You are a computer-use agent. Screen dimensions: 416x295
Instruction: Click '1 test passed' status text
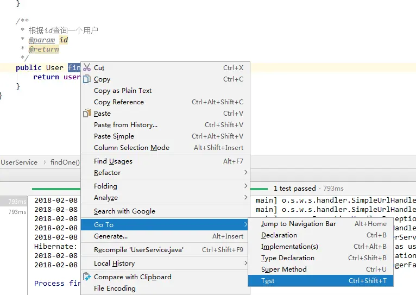pyautogui.click(x=294, y=189)
